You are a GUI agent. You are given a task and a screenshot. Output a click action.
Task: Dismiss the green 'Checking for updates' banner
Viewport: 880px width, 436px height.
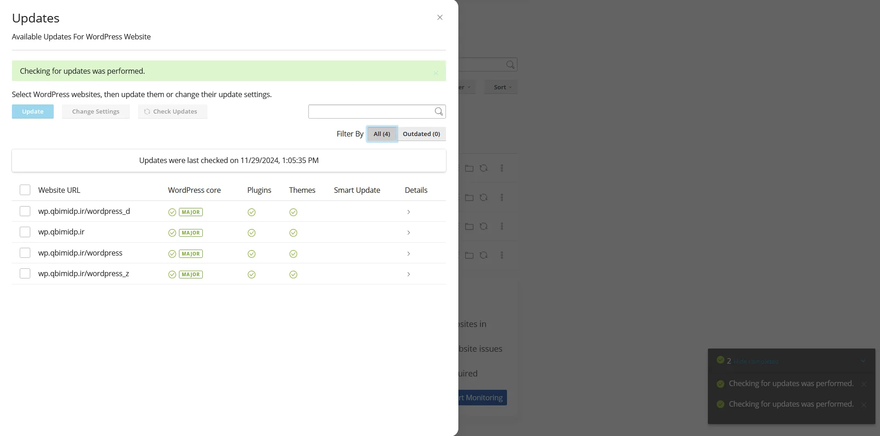coord(435,73)
